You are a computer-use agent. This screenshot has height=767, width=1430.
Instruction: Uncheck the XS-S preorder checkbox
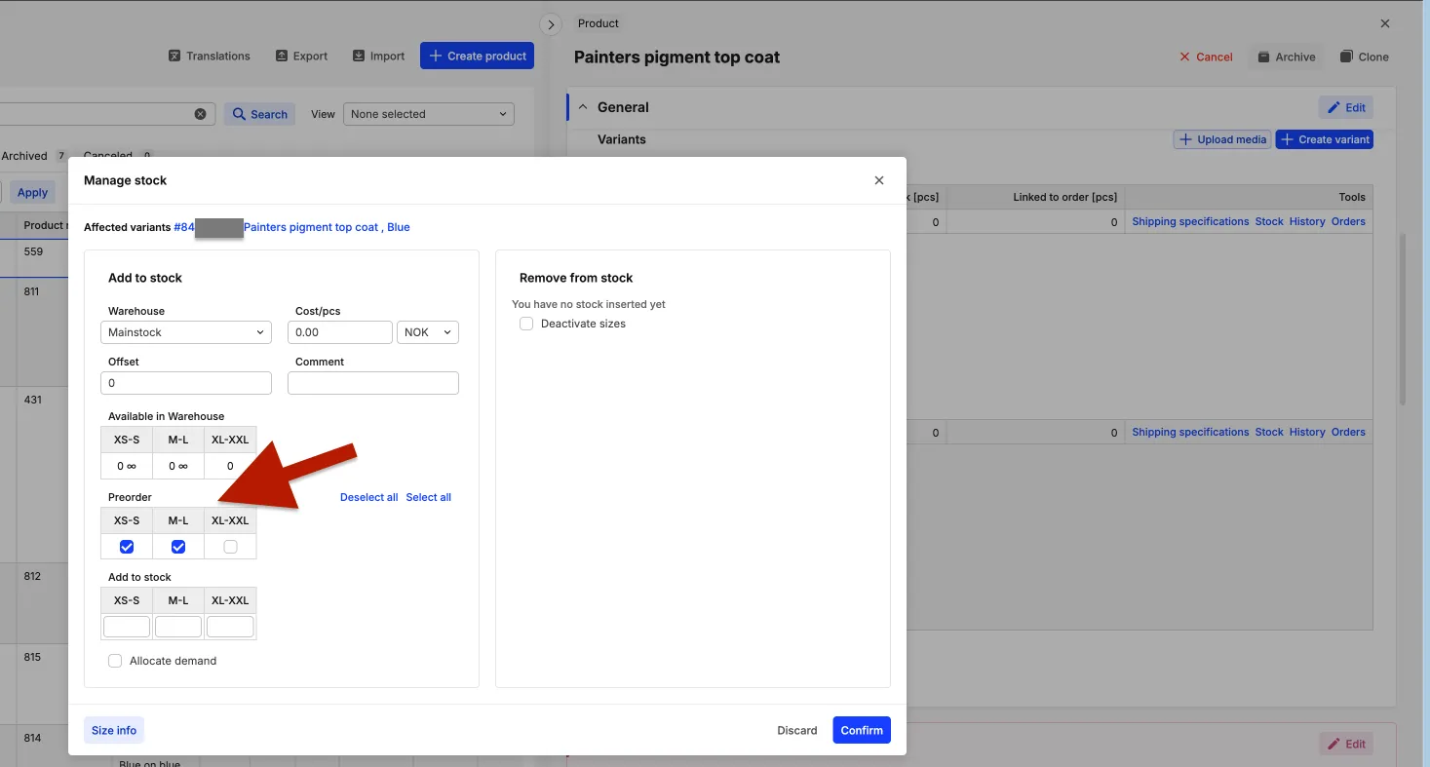[x=127, y=547]
